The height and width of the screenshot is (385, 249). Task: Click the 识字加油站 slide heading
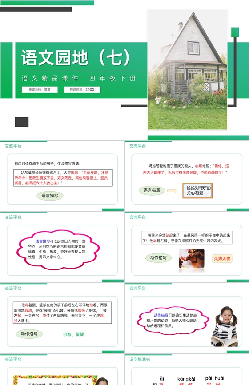tap(140, 360)
